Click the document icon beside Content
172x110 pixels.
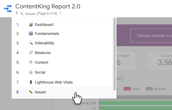tap(31, 62)
